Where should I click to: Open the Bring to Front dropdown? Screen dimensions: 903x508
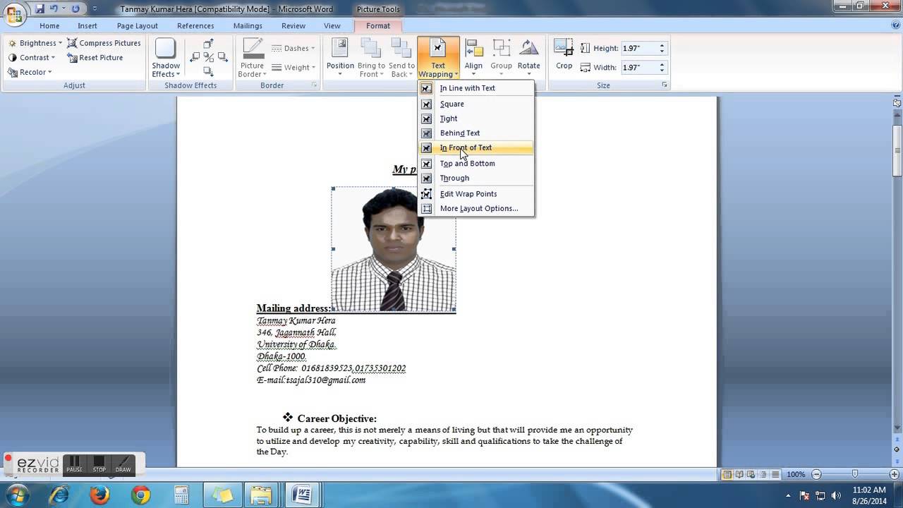click(371, 57)
